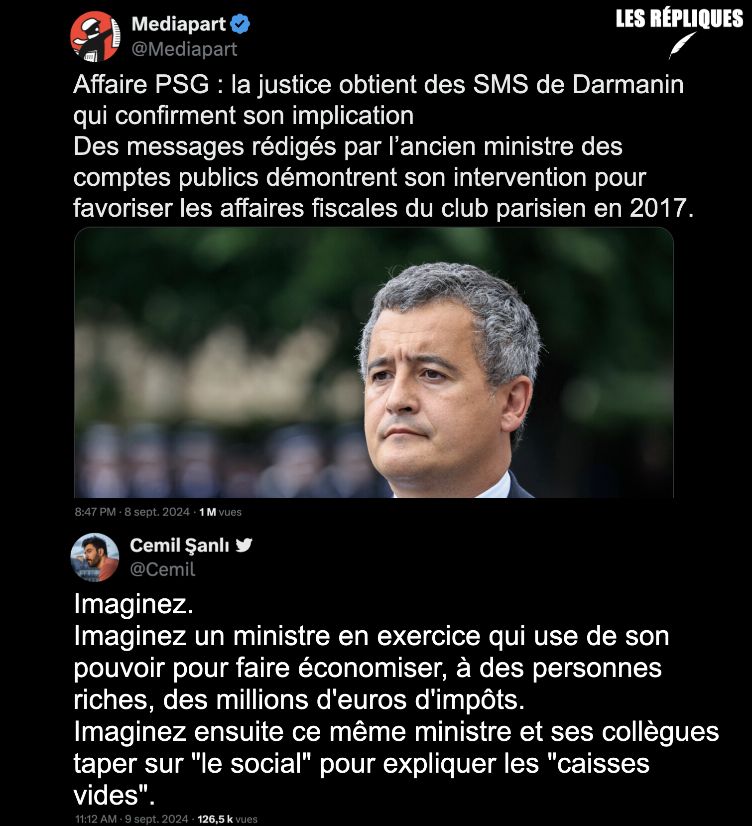This screenshot has height=826, width=752.
Task: Click the 'Imaginez.' opening line of Cemil's tweet
Action: pyautogui.click(x=133, y=604)
